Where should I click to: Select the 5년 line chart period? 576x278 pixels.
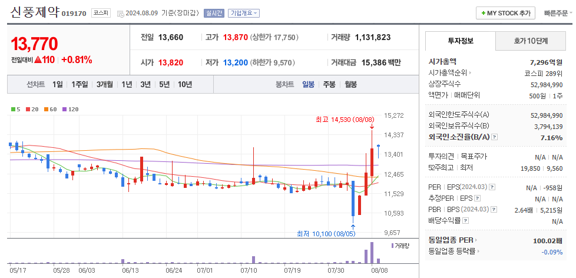[164, 84]
